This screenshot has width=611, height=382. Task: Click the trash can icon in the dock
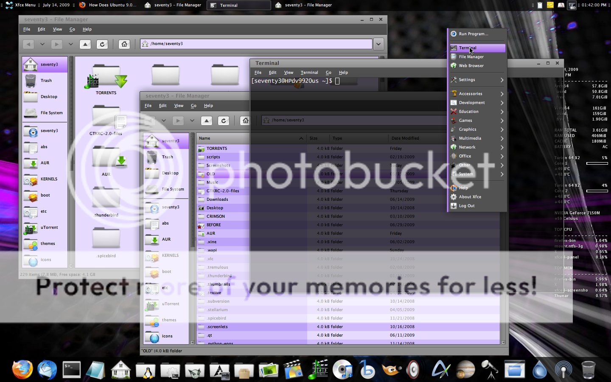coord(588,370)
